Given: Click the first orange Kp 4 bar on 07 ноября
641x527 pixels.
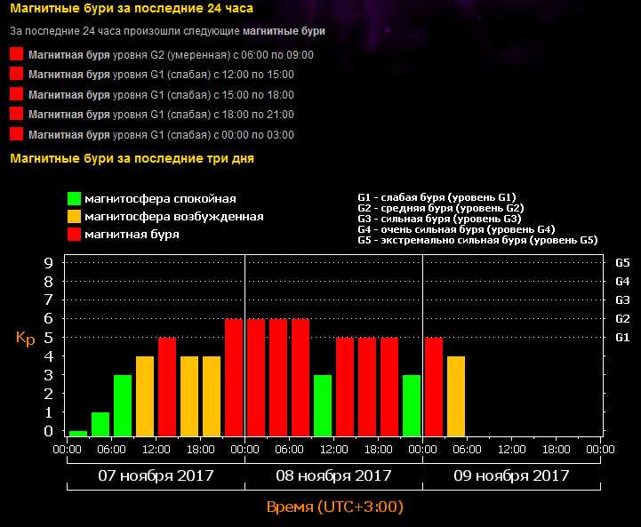Looking at the screenshot, I should pos(145,396).
